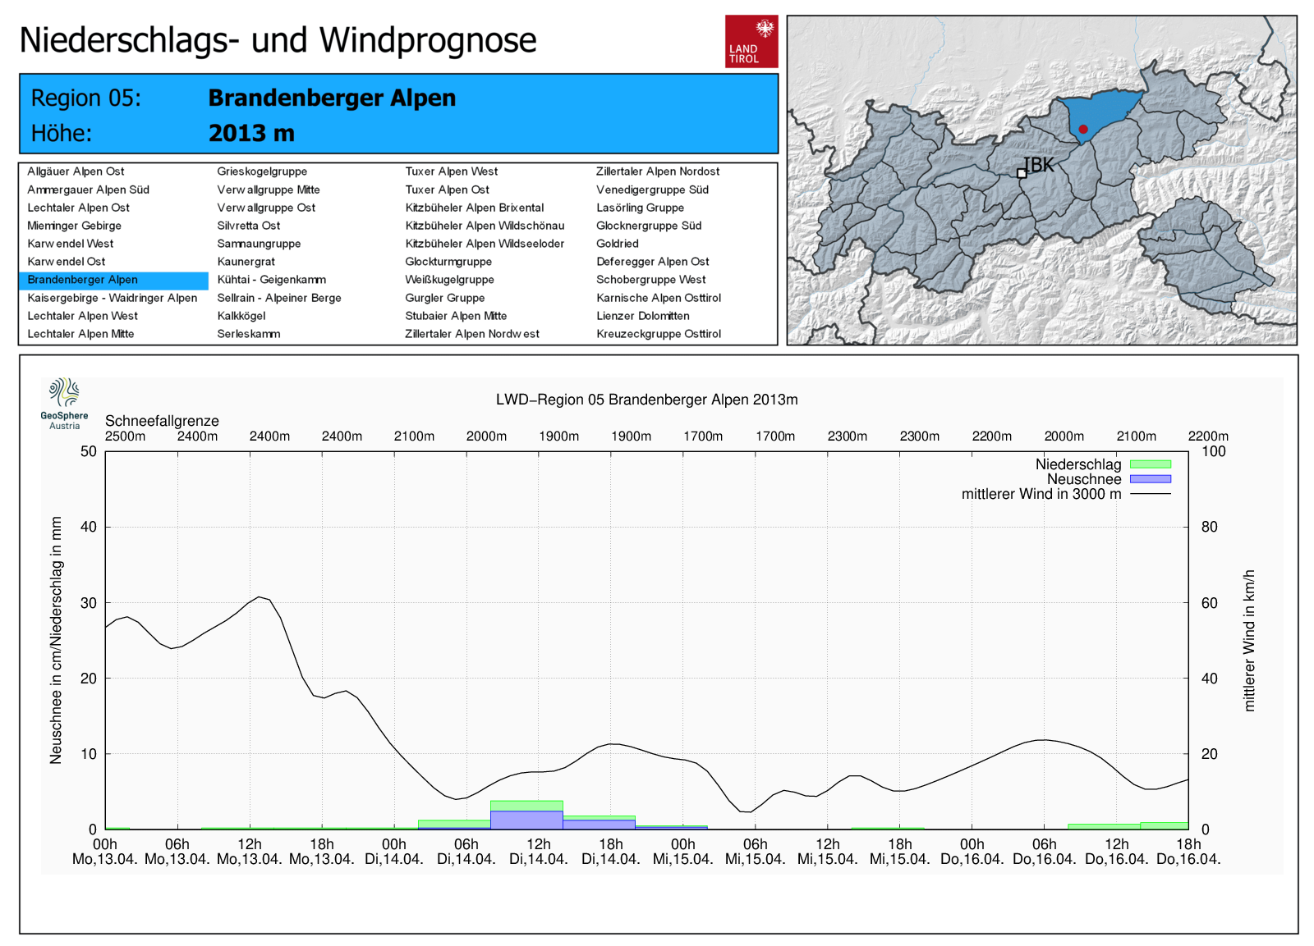Select Silvretta Ost from region list
Image resolution: width=1314 pixels, height=946 pixels.
(x=248, y=226)
